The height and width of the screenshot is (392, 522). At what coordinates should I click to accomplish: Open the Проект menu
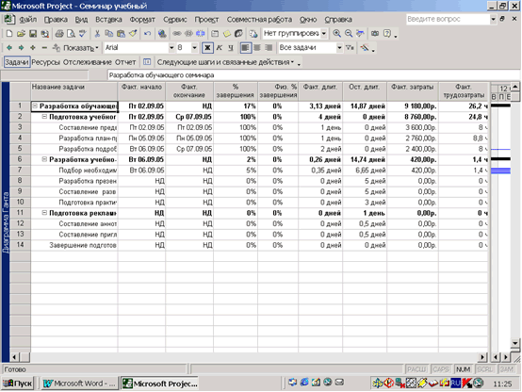coord(206,20)
